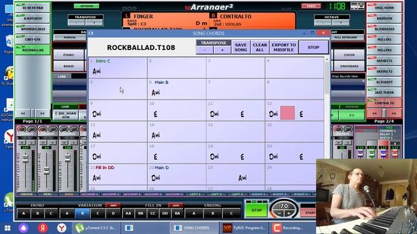Image resolution: width=417 pixels, height=234 pixels.
Task: Select the ROCKBALLAD style
Action: (x=33, y=50)
